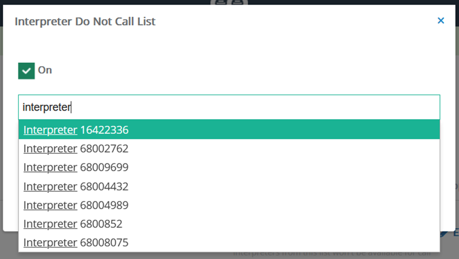Select highlighted Interpreter 16422336 suggestion
Viewport: 459px width, 259px height.
tap(229, 130)
